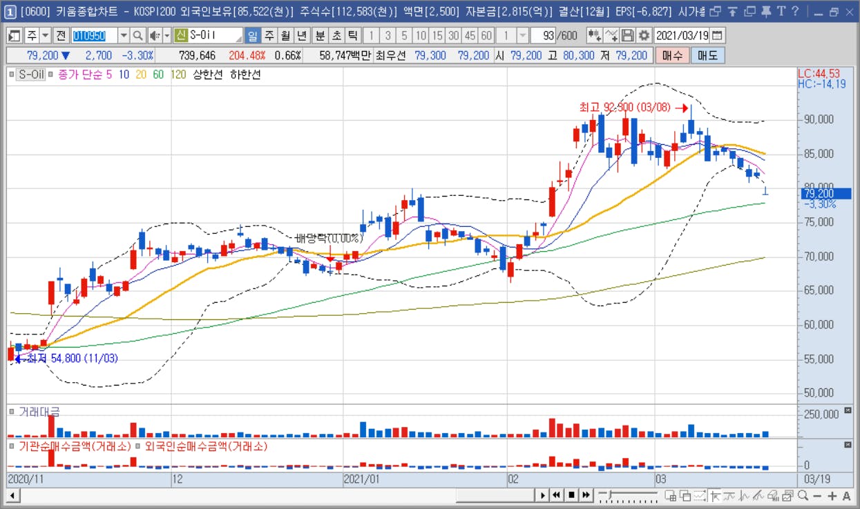Zoom the chart with the bottom magnifier icon
This screenshot has width=860, height=509.
point(803,495)
